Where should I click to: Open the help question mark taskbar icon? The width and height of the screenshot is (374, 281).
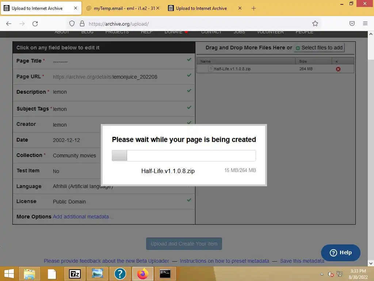point(120,274)
